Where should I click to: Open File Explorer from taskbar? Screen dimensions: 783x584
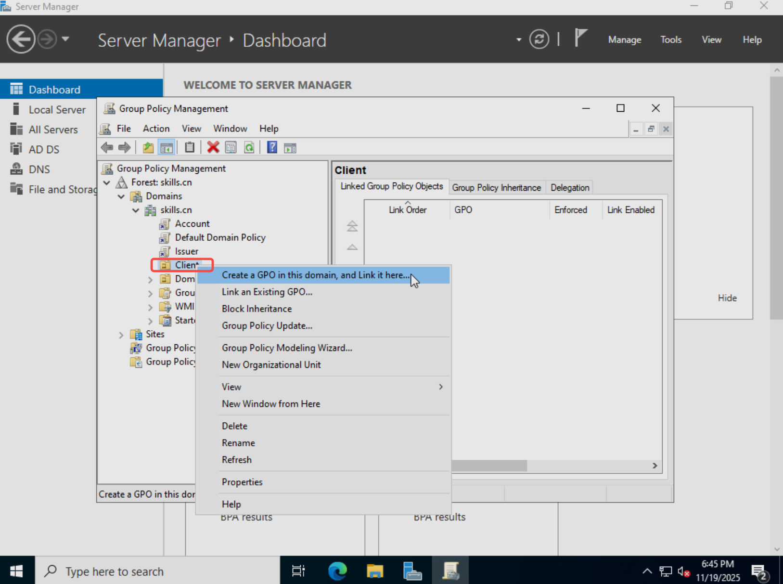pyautogui.click(x=375, y=571)
